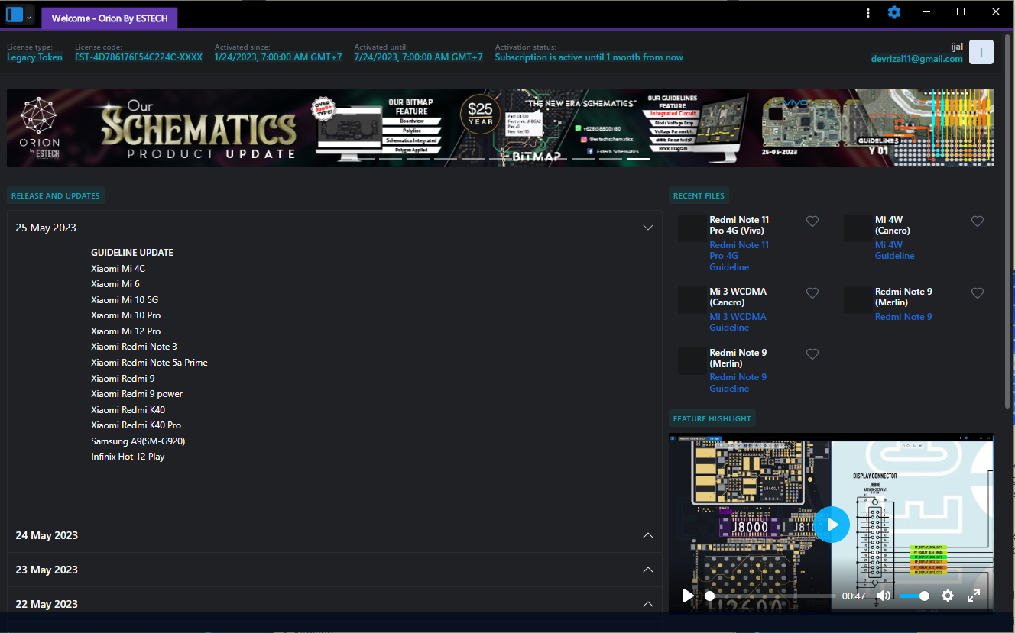
Task: Click the Mi 3 WCDMA (Cancro) thumbnail
Action: (x=692, y=300)
